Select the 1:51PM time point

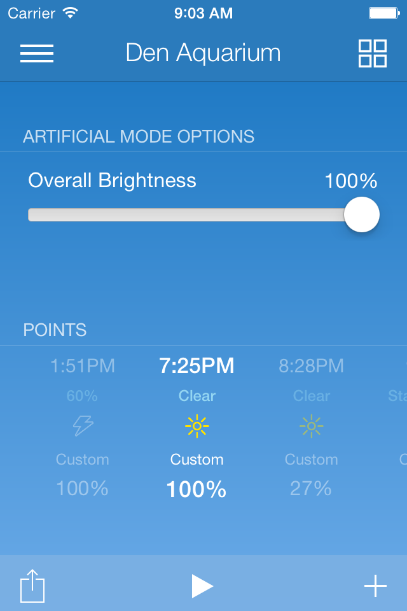pyautogui.click(x=83, y=366)
